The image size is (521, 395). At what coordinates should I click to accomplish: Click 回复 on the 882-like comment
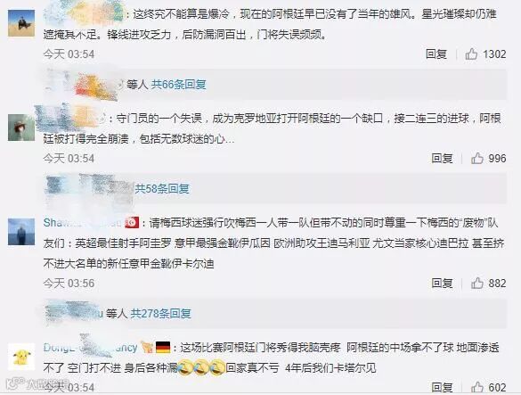click(443, 284)
